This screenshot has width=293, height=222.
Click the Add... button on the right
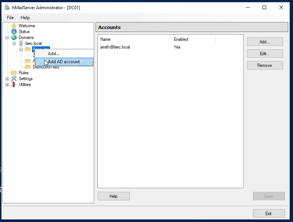click(265, 42)
